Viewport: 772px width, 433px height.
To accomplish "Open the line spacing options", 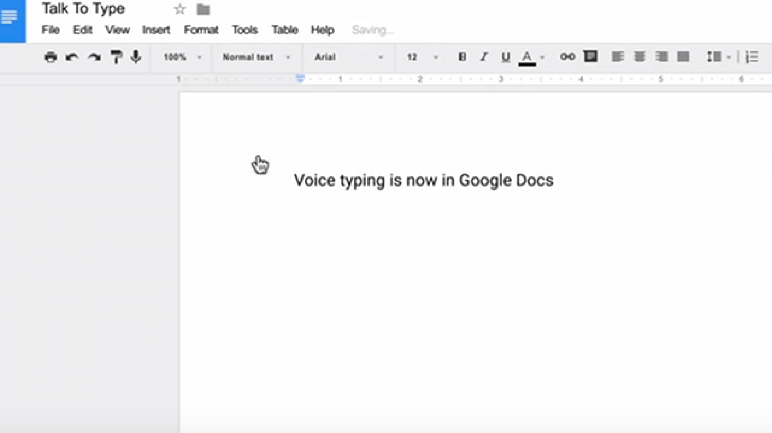I will coord(718,57).
